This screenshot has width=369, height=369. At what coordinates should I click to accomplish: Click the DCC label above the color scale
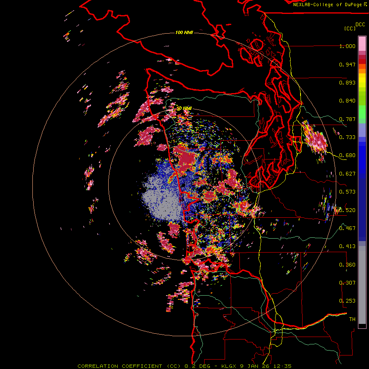(360, 25)
